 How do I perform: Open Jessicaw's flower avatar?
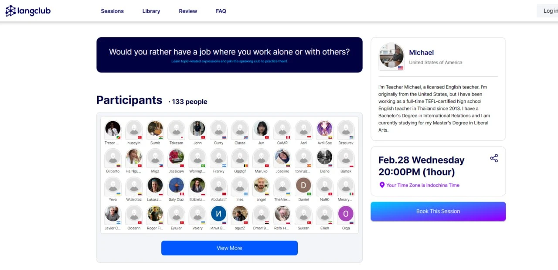tap(176, 157)
